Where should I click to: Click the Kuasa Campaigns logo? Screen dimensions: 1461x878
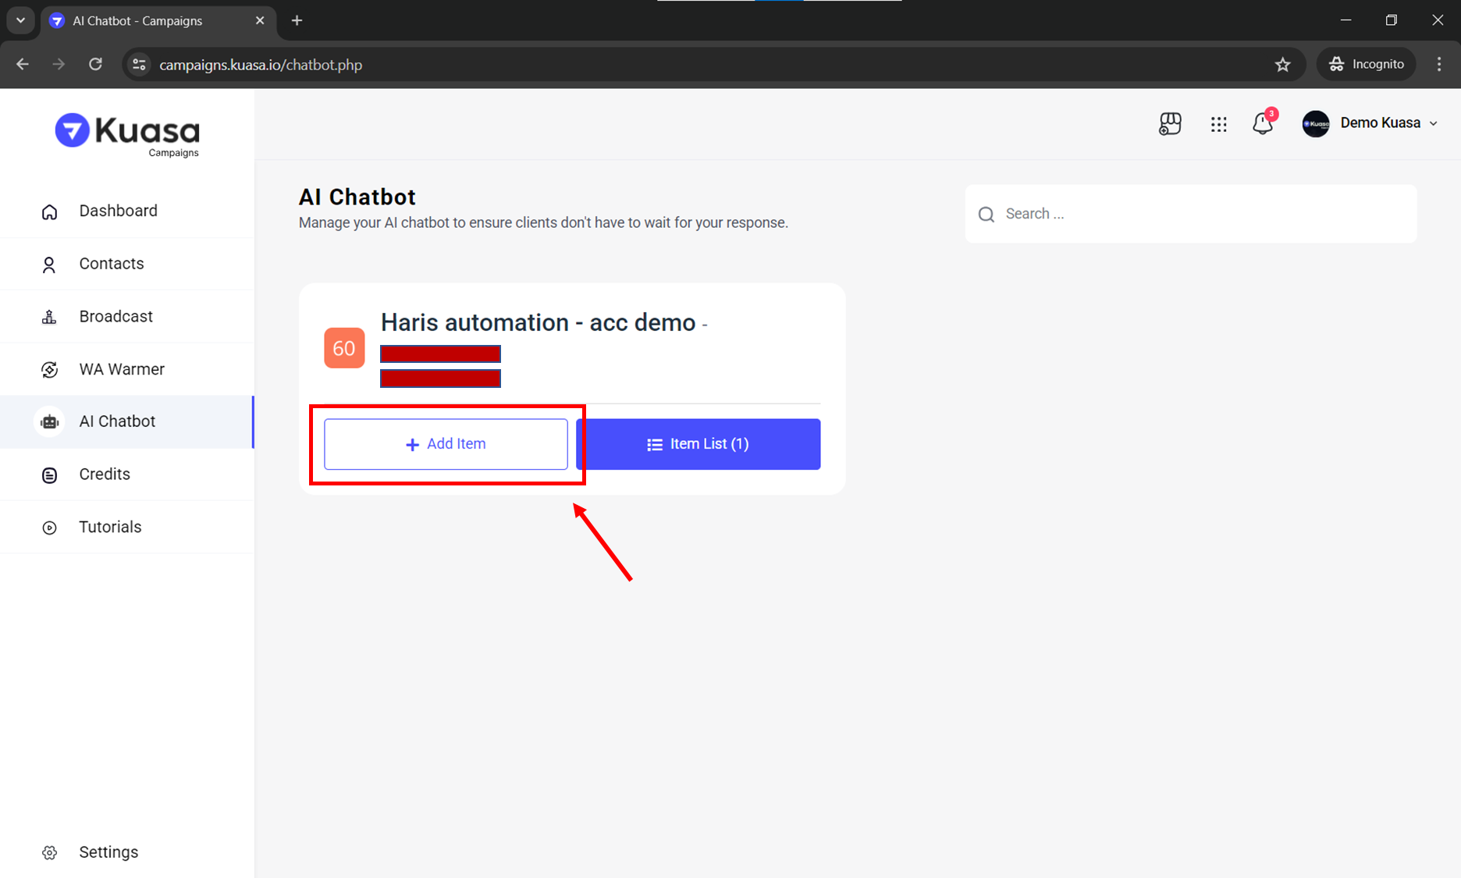[x=127, y=133]
